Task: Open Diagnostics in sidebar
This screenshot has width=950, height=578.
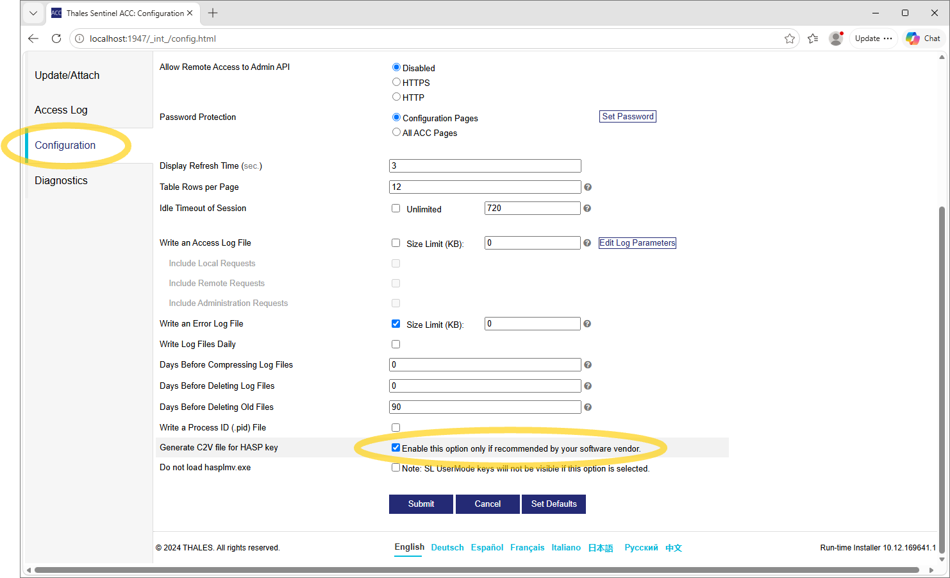Action: [x=61, y=181]
